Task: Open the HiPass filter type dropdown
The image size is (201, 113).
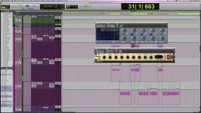Action: pos(123,42)
